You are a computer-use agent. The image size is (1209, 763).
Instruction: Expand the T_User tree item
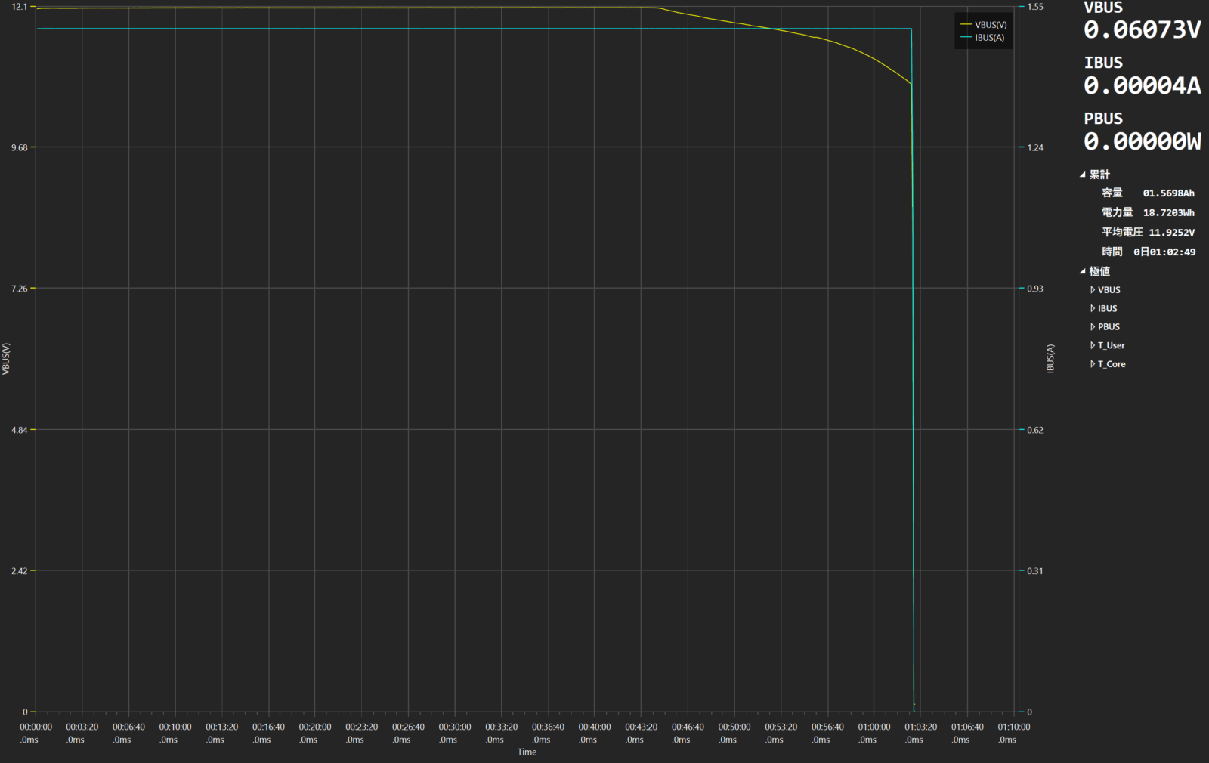click(1093, 345)
